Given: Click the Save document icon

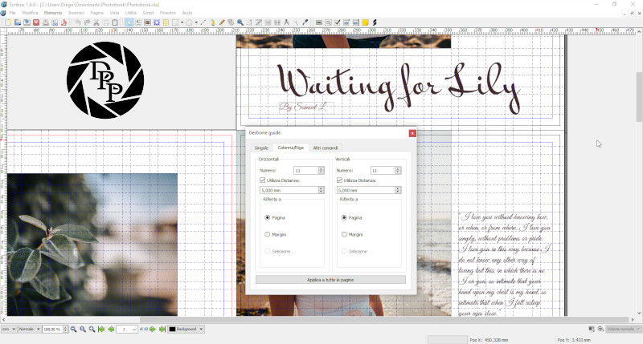Looking at the screenshot, I should coord(27,22).
